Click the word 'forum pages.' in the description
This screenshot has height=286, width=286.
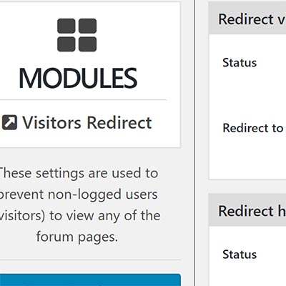(x=77, y=237)
